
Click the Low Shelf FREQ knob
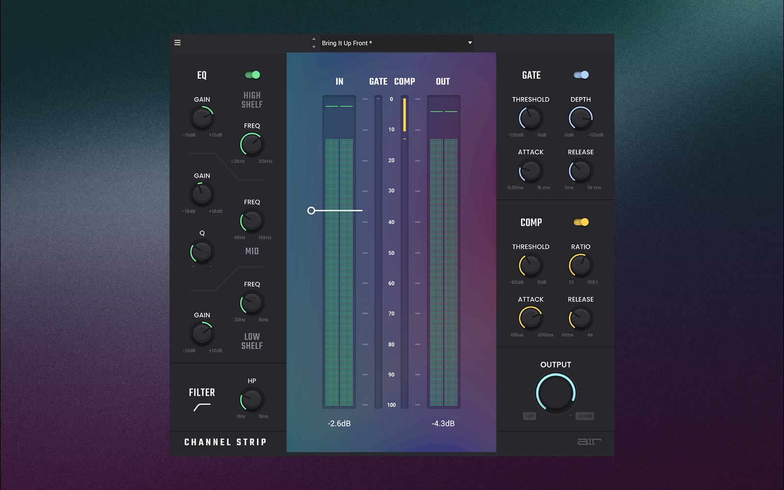(252, 304)
